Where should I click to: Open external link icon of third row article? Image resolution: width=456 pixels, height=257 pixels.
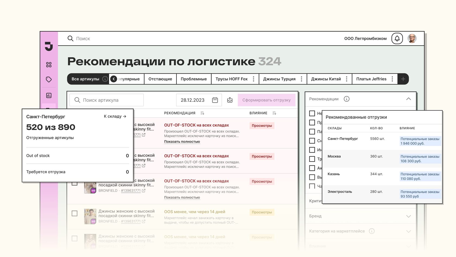pos(144,191)
